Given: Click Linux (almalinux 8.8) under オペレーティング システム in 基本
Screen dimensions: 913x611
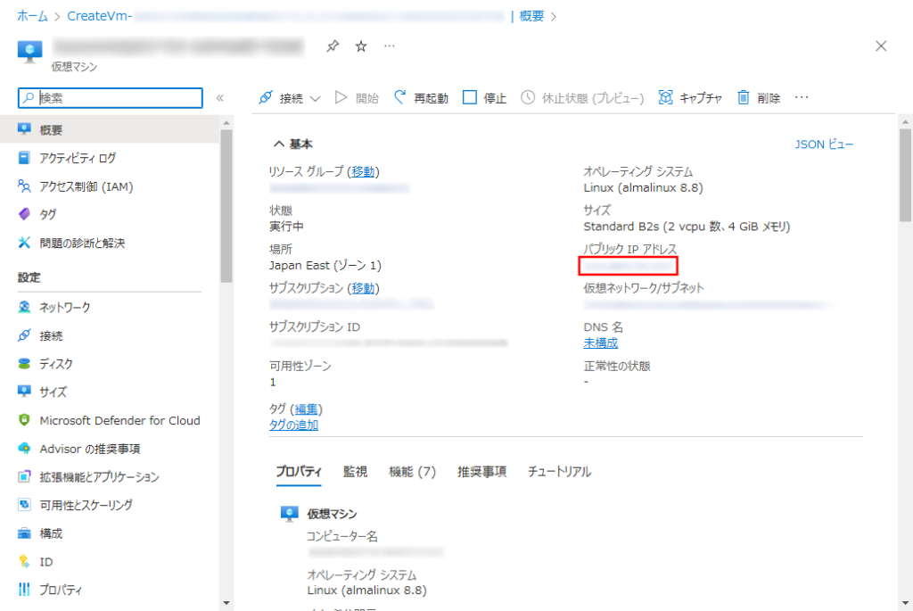Looking at the screenshot, I should click(x=643, y=187).
